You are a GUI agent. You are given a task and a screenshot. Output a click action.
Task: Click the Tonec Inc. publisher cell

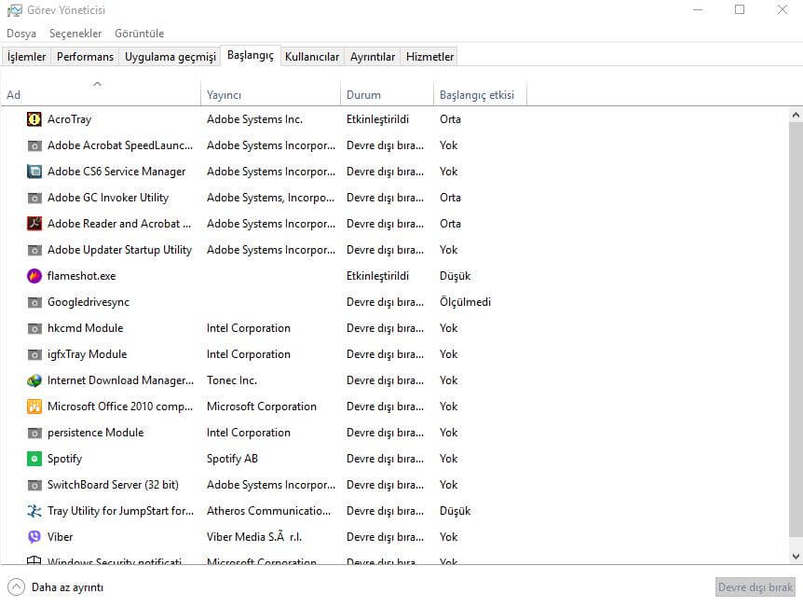click(232, 381)
